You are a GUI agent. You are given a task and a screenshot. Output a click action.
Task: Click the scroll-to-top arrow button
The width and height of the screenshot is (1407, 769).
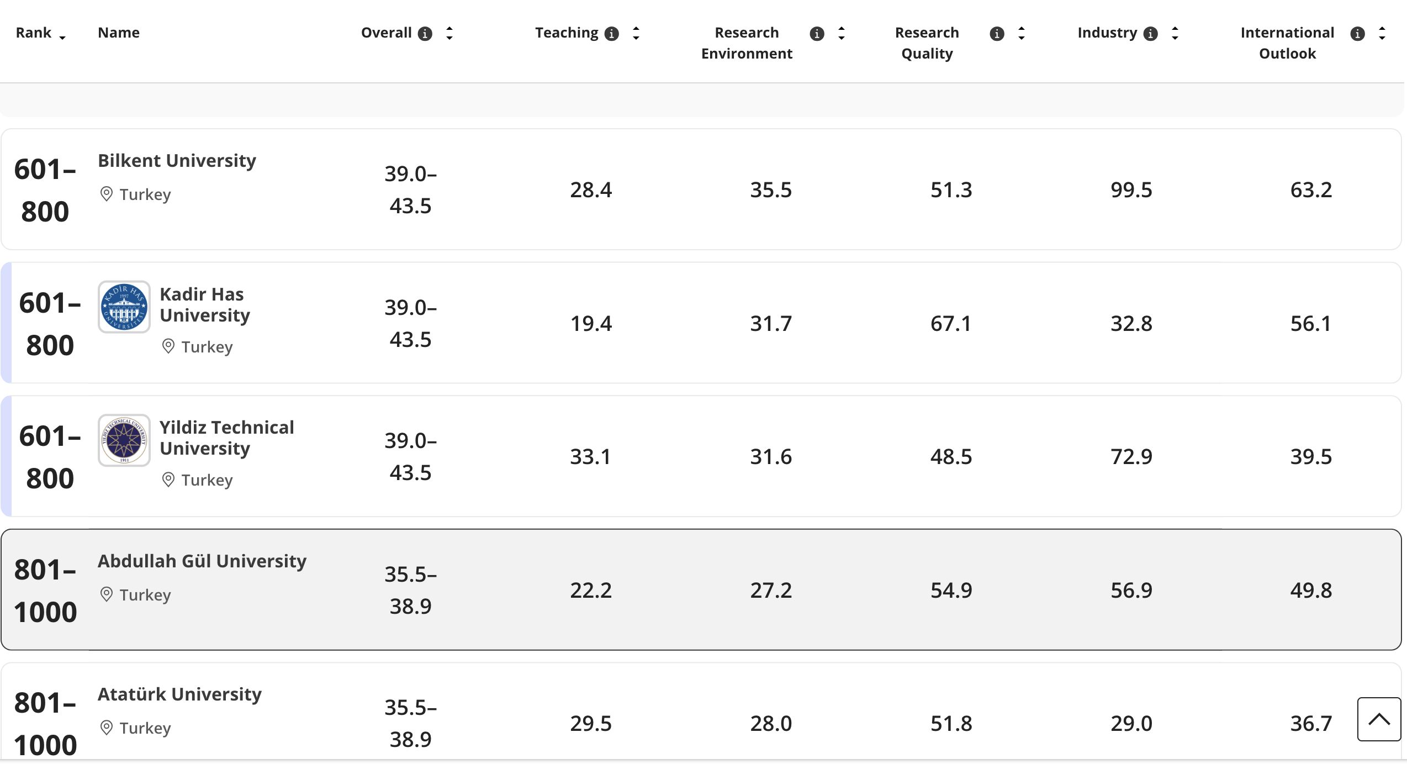[1379, 719]
